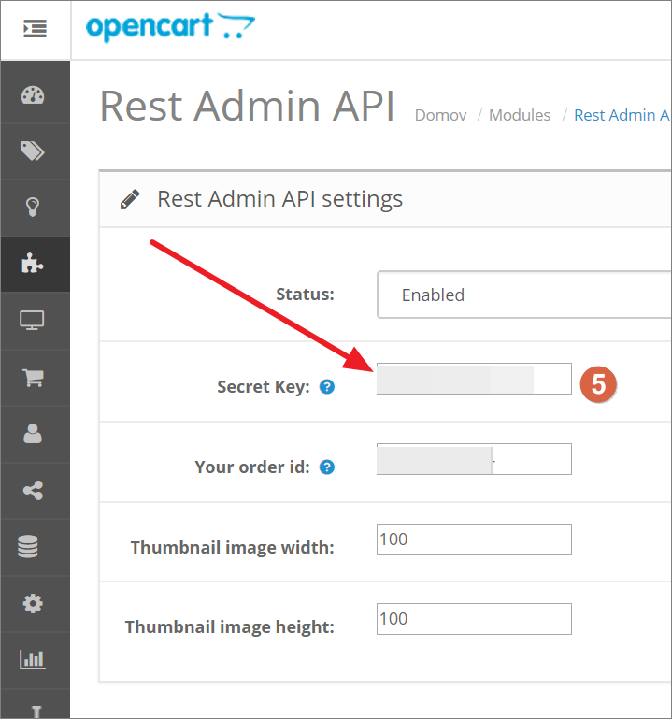The width and height of the screenshot is (672, 719).
Task: Click the pencil icon beside settings heading
Action: [130, 199]
